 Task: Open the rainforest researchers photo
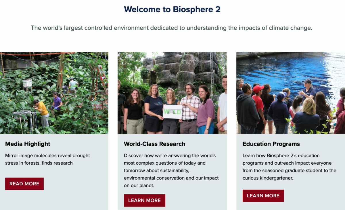pyautogui.click(x=54, y=93)
